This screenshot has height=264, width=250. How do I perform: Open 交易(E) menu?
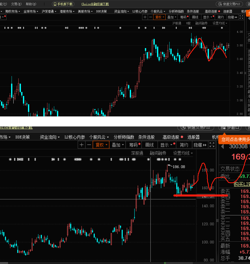(x=16, y=4)
